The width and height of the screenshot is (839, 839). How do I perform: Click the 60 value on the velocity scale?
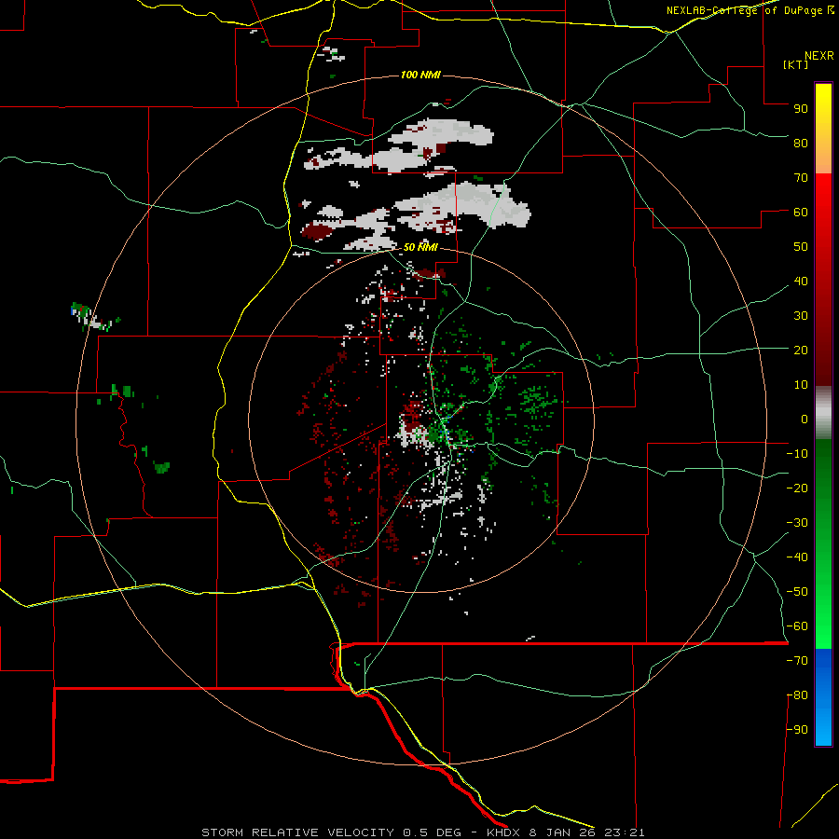click(x=801, y=212)
